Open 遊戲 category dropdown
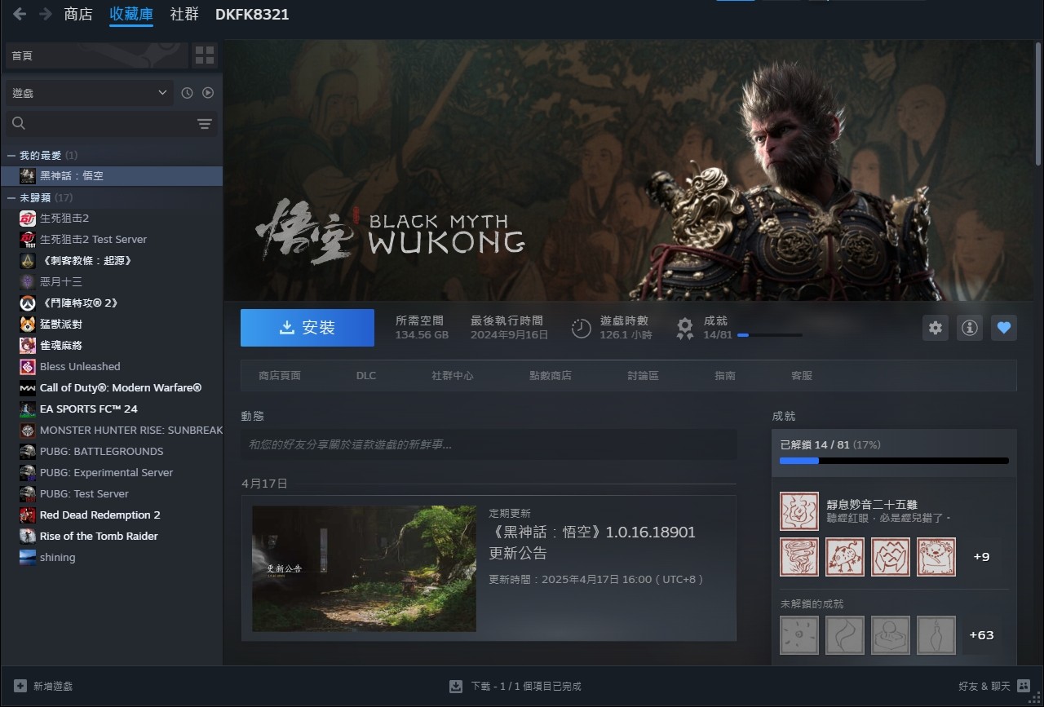1044x707 pixels. click(x=90, y=93)
